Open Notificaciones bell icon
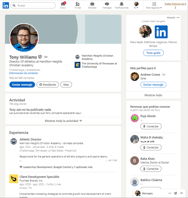The height and width of the screenshot is (198, 188). click(x=122, y=5)
